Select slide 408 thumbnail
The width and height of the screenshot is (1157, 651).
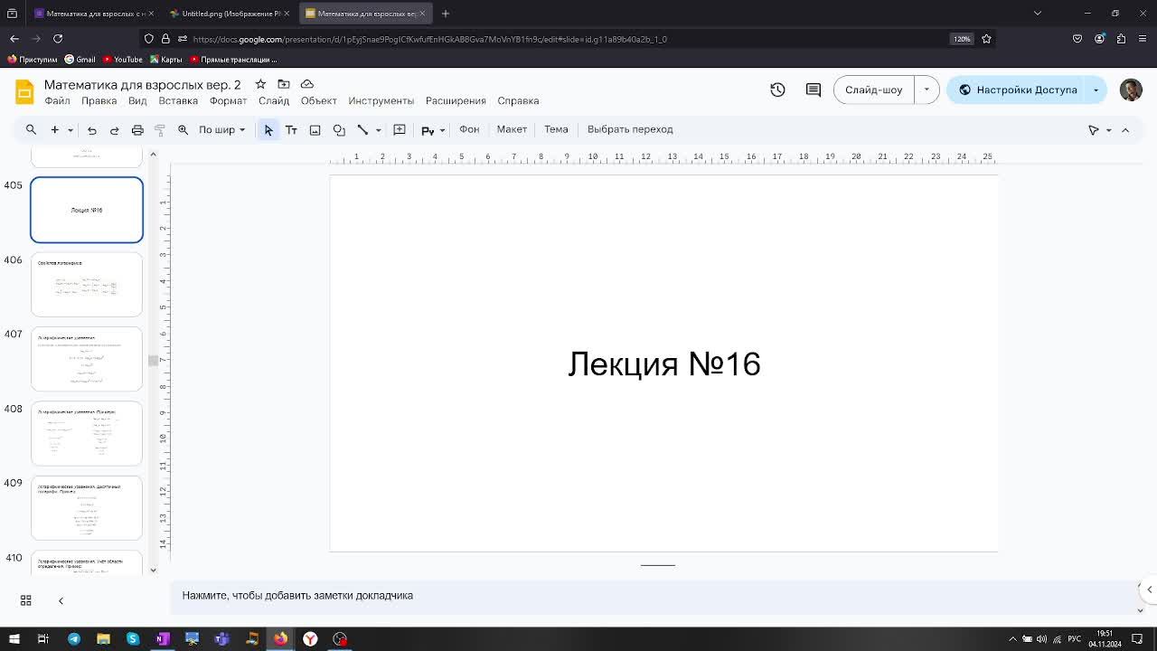[x=87, y=434]
